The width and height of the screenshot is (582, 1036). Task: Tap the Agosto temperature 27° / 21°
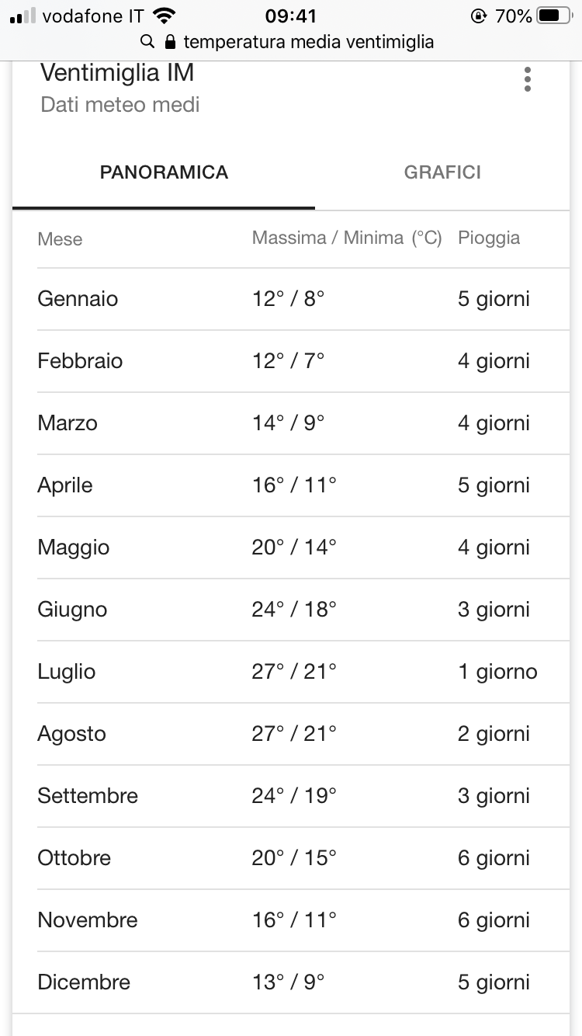294,734
